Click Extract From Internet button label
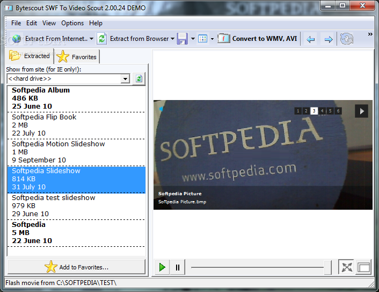The height and width of the screenshot is (292, 379). pyautogui.click(x=56, y=39)
